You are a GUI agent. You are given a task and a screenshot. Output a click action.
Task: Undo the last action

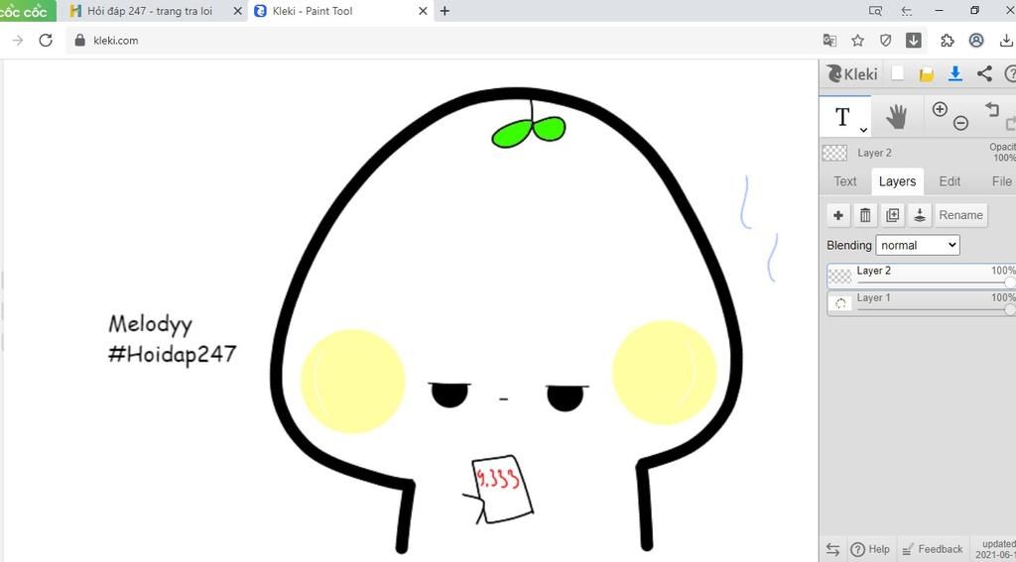(992, 109)
